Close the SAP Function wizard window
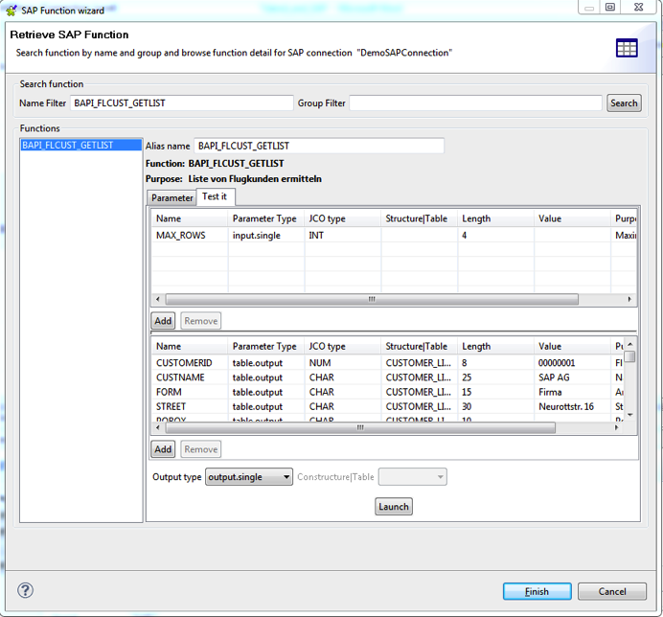The image size is (663, 617). point(638,8)
